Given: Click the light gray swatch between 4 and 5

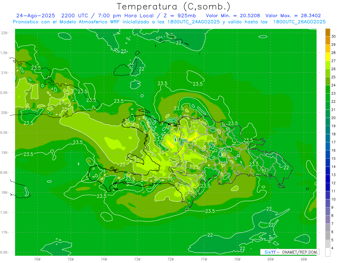Looking at the screenshot, I should point(328,244).
